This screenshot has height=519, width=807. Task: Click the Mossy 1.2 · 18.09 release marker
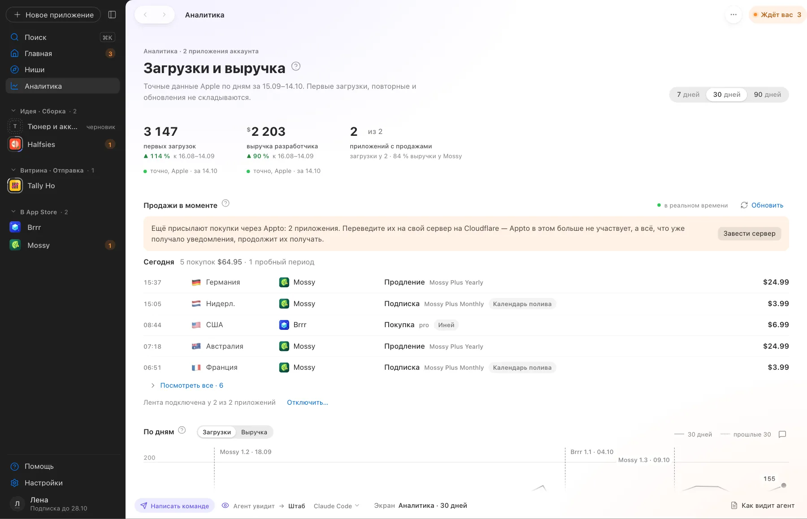tap(246, 452)
